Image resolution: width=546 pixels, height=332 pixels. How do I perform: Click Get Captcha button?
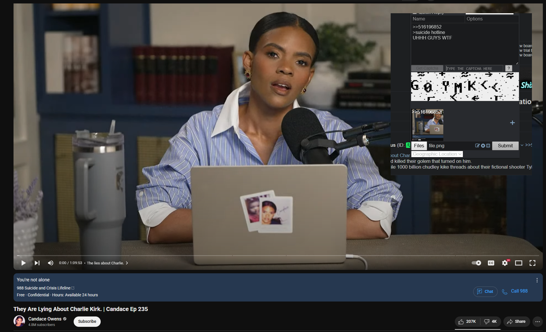click(x=427, y=68)
